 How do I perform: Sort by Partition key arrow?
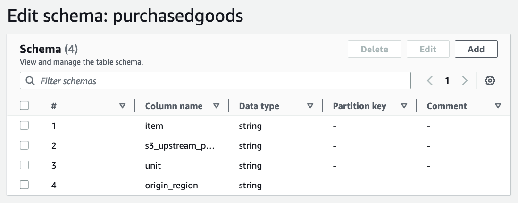(404, 106)
